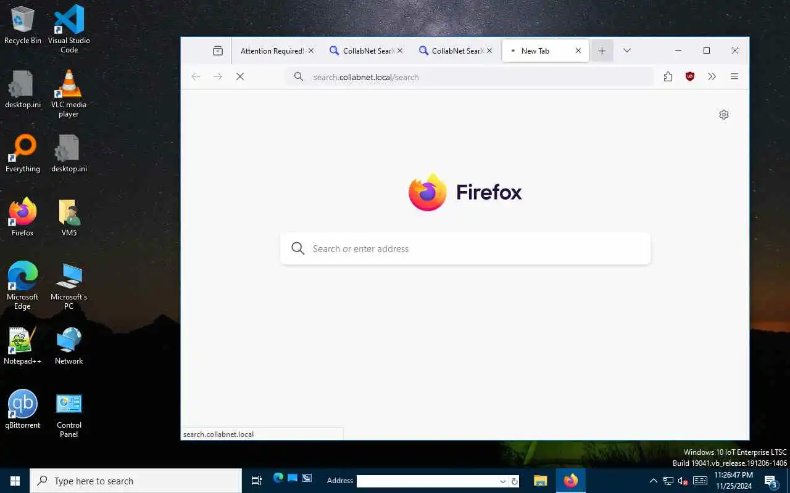Select the Visual Studio Code desktop shortcut
The height and width of the screenshot is (493, 790).
pos(69,28)
